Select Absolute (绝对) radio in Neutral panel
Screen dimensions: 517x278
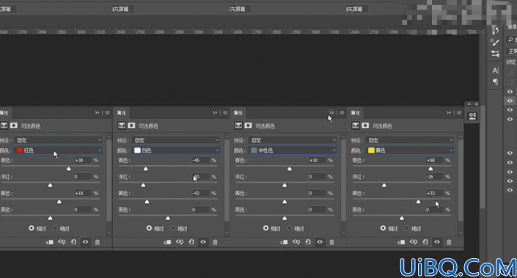[x=290, y=228]
